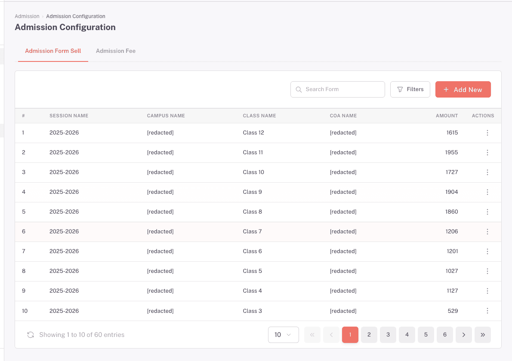Select the Class 12 cell
This screenshot has height=361, width=512.
[x=253, y=133]
